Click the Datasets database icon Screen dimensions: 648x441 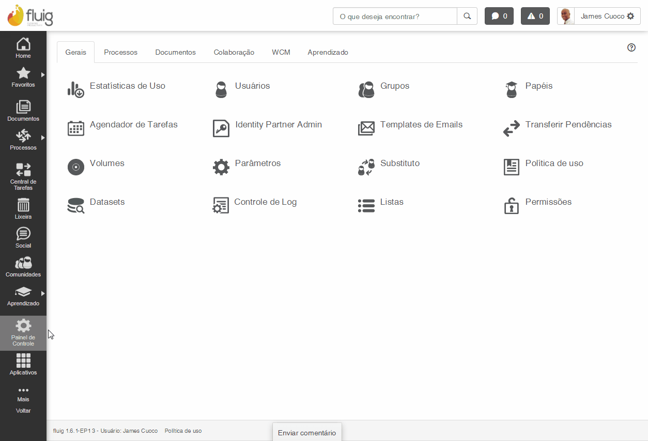click(x=75, y=205)
